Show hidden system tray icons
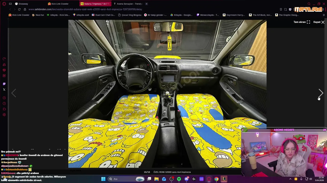Screen dimensions: 327x183 pos(290,179)
